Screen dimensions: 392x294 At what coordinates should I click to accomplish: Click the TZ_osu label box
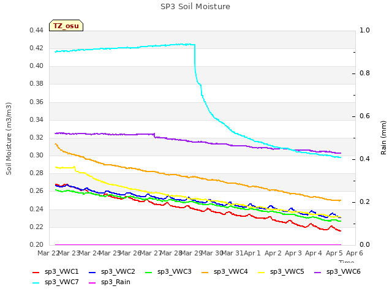click(x=66, y=26)
